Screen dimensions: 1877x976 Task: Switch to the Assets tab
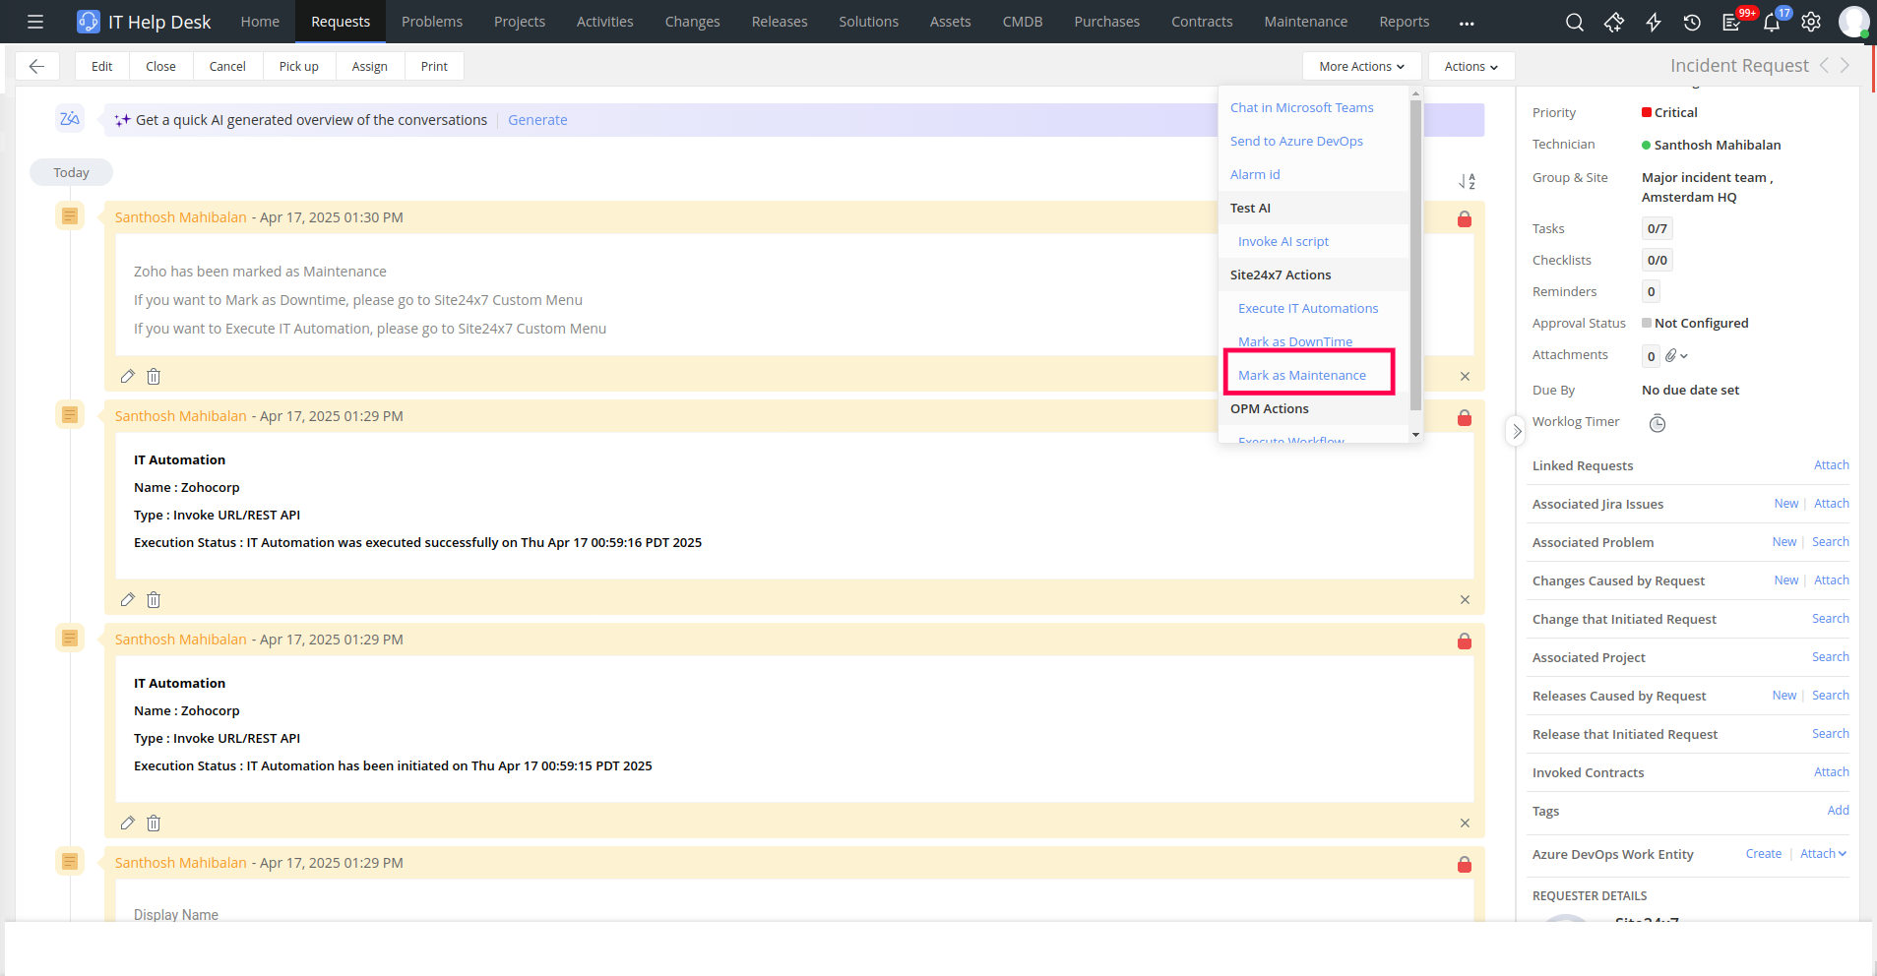(951, 22)
